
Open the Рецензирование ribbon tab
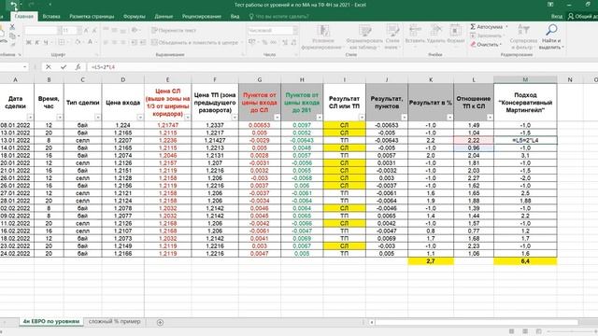[x=202, y=17]
